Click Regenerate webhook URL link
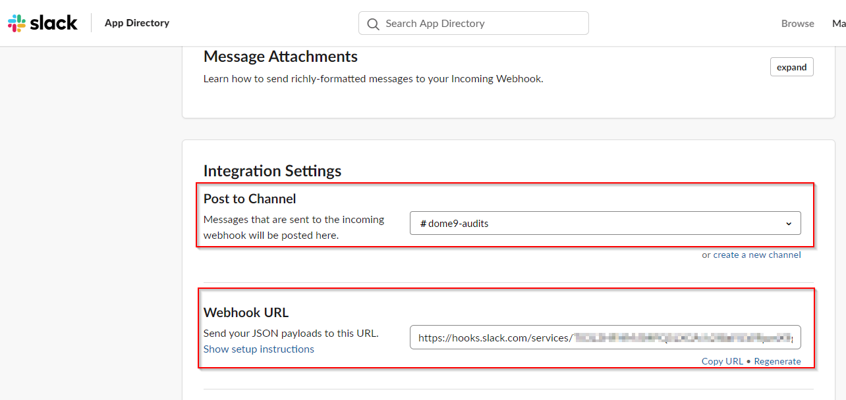This screenshot has width=846, height=400. (777, 361)
